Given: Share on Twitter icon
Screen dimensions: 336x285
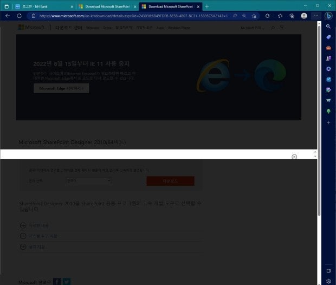Looking at the screenshot, I should (x=67, y=282).
